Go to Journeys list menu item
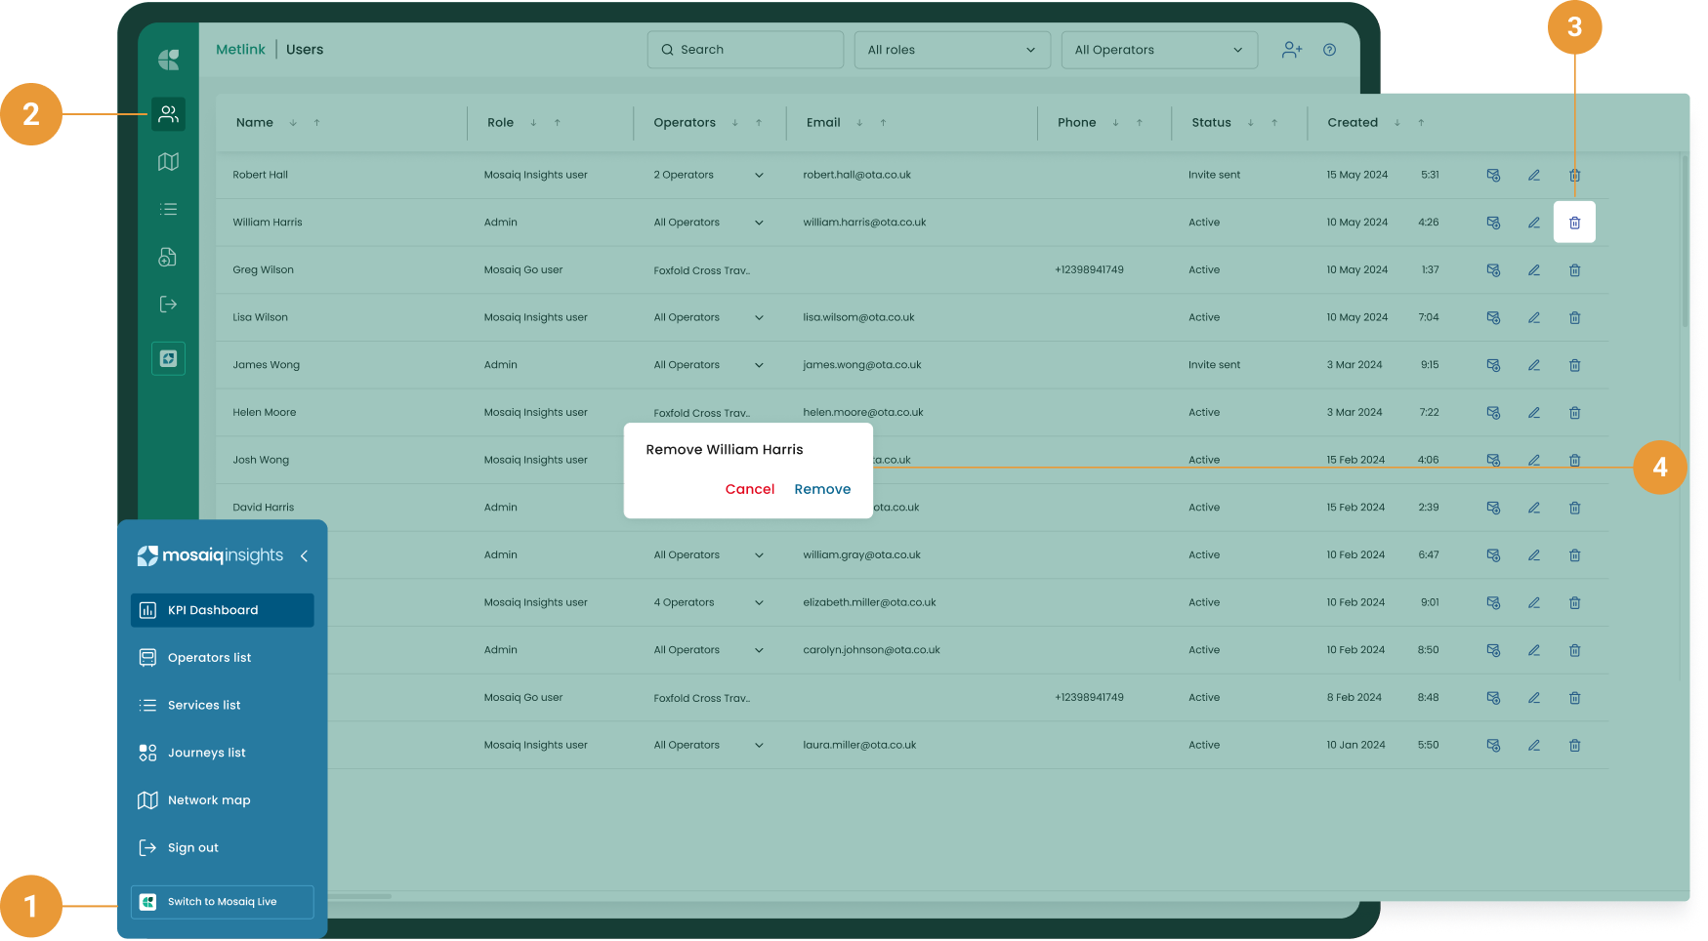Screen dimensions: 1708x941 (206, 753)
